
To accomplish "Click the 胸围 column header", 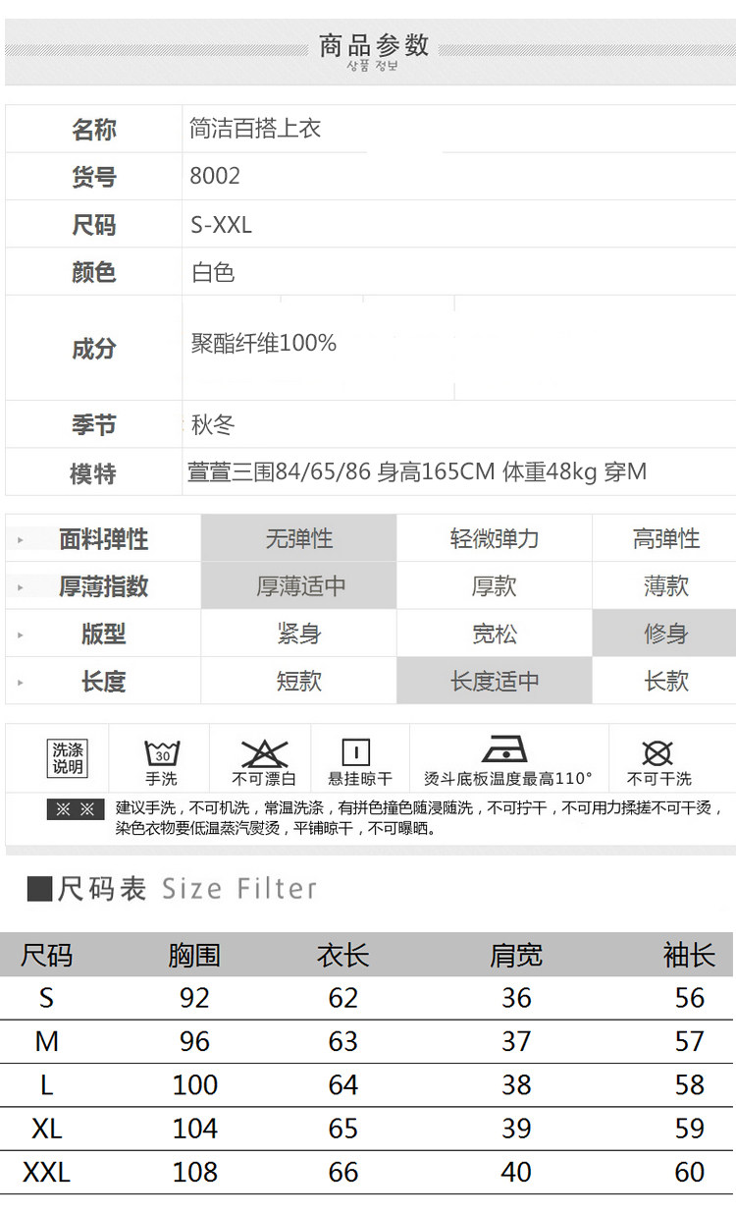I will point(194,955).
